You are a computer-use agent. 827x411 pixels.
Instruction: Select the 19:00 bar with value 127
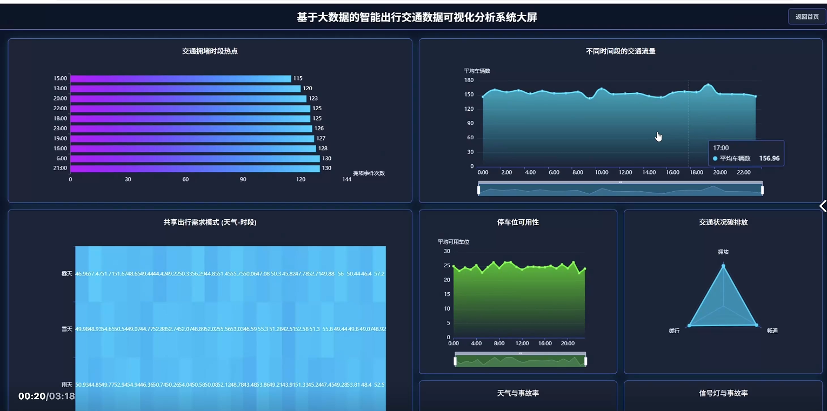click(192, 138)
